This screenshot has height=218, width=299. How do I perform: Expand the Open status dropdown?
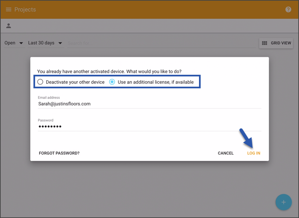14,43
